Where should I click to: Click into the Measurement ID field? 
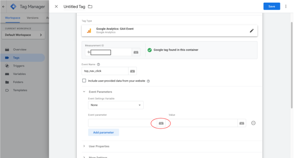(108, 52)
